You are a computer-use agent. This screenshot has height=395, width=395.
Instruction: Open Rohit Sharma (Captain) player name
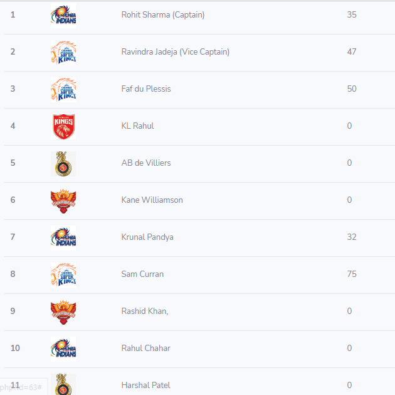(x=163, y=15)
